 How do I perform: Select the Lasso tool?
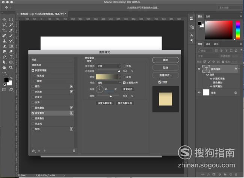[4, 25]
